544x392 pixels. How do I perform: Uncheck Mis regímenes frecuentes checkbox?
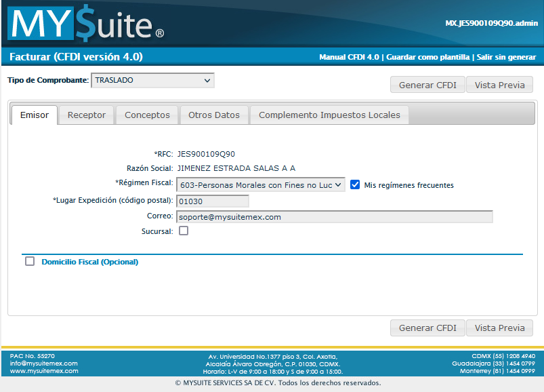[x=355, y=184]
